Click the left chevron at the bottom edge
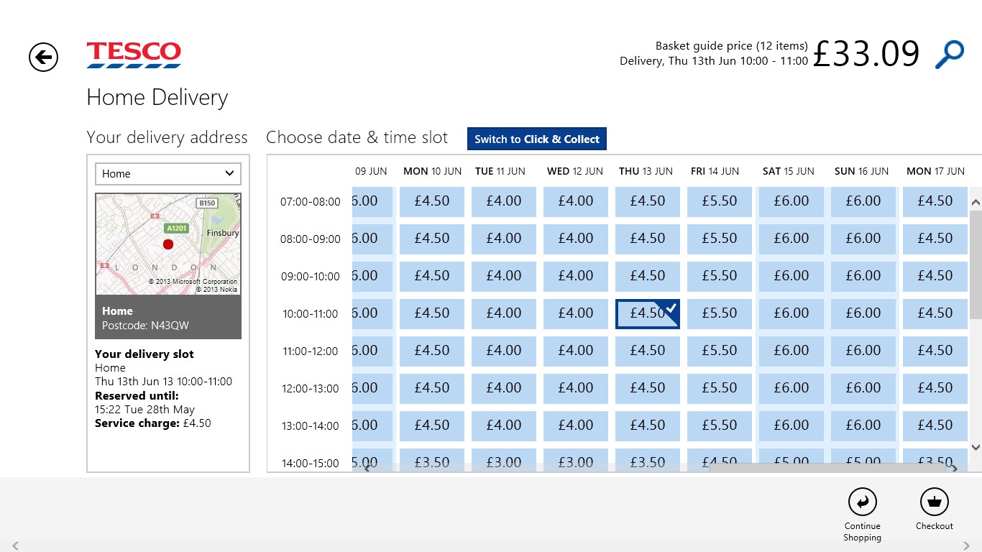Screen dimensions: 982x552 click(16, 546)
